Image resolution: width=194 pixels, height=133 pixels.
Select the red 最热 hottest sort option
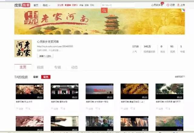click(46, 77)
